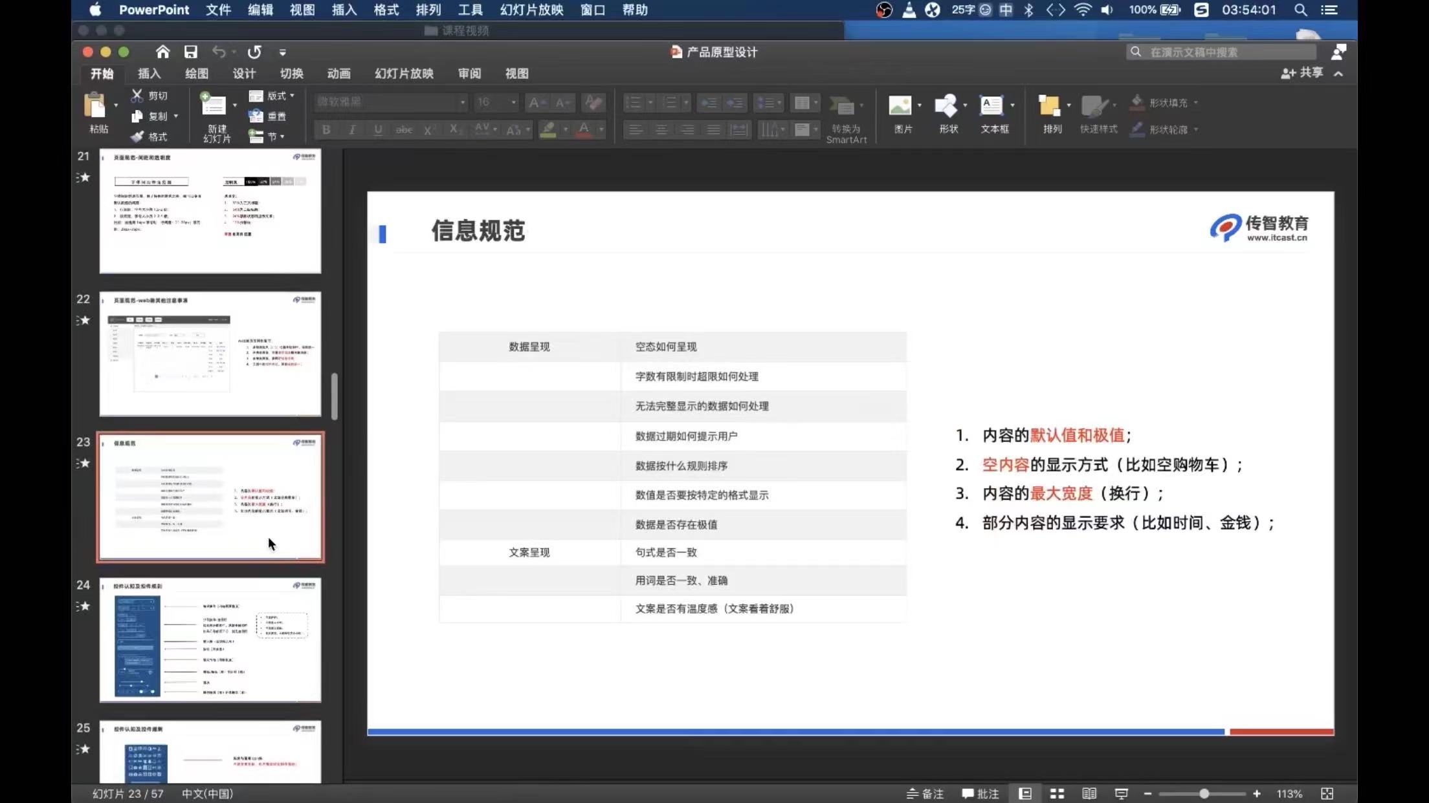Open the Shapes (形状) icon
This screenshot has height=803, width=1429.
click(946, 105)
